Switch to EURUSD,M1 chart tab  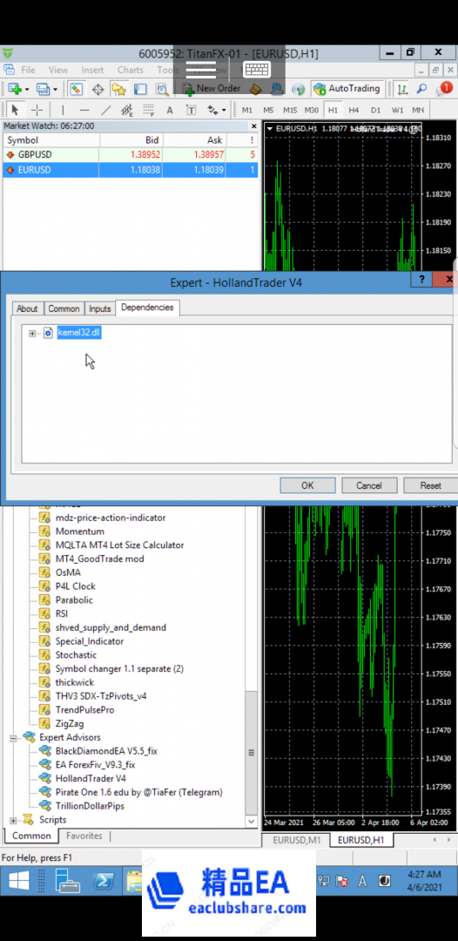[x=296, y=840]
